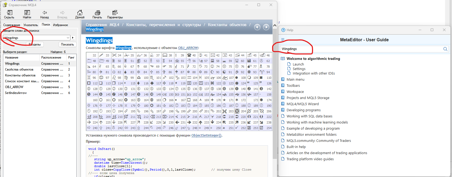Screen dimensions: 452x177
Task: Switch to the Избранное tab
Action: click(x=60, y=25)
